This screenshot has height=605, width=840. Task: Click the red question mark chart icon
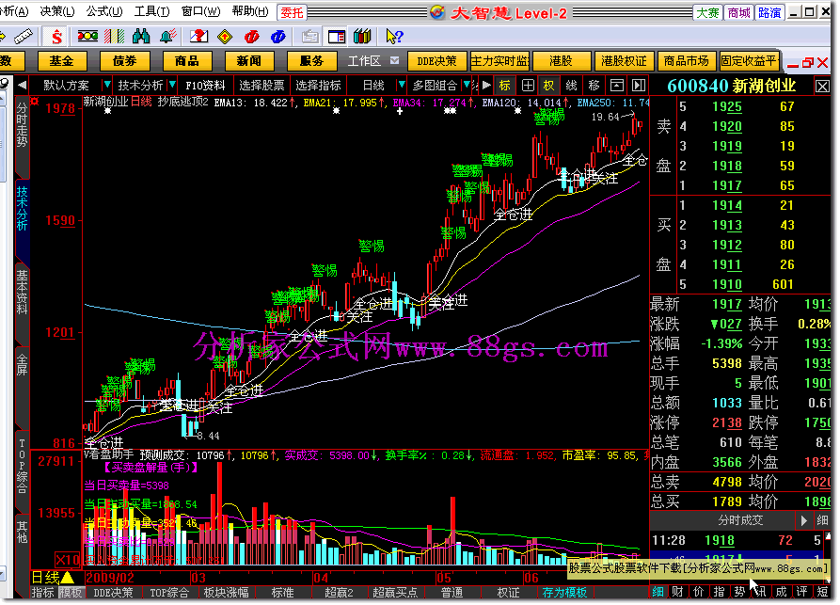(x=198, y=37)
